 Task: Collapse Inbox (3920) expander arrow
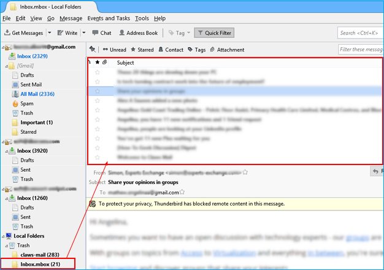6,151
